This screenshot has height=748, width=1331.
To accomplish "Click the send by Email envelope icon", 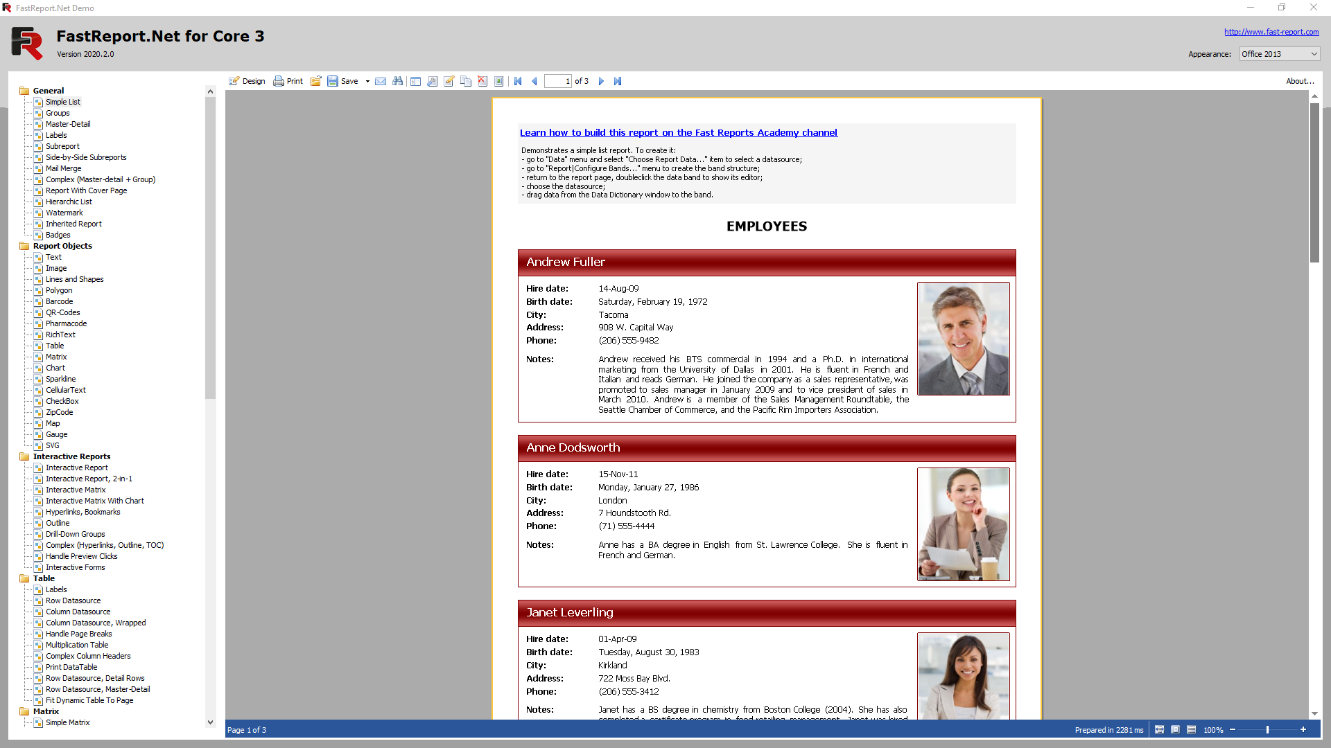I will click(381, 81).
